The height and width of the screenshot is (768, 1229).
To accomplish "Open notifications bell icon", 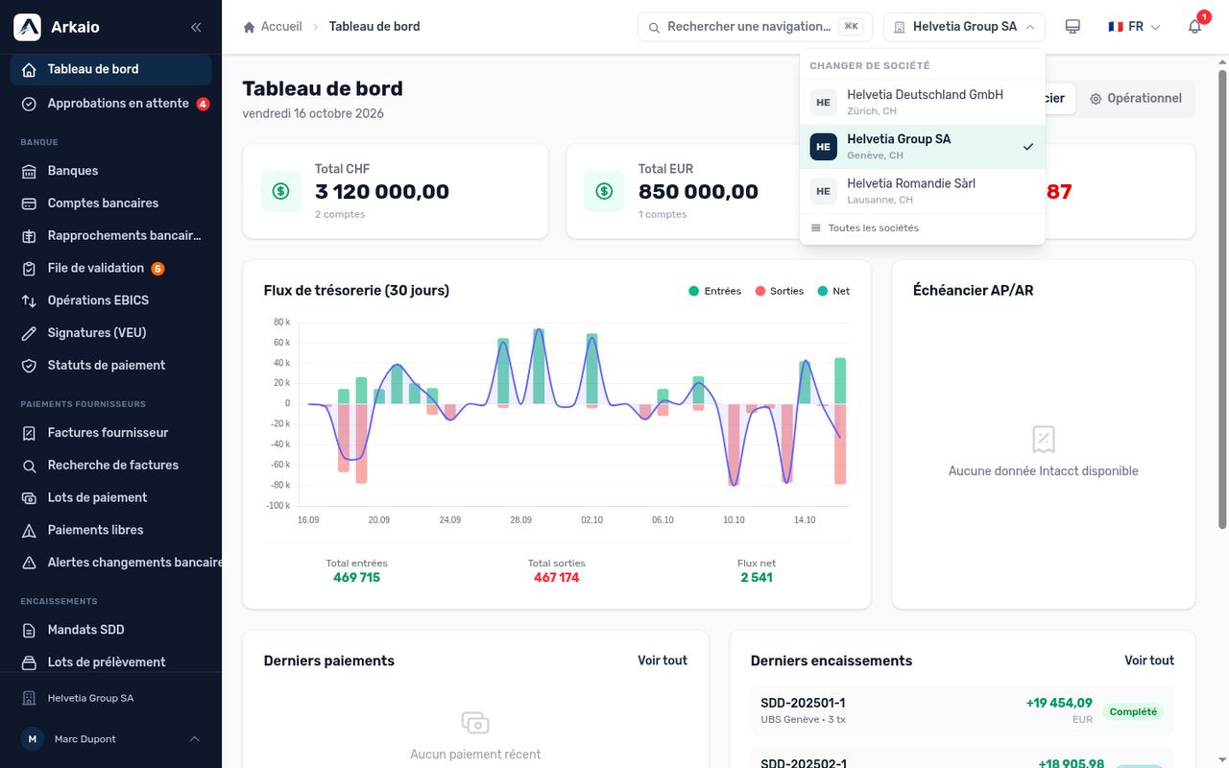I will [1195, 27].
